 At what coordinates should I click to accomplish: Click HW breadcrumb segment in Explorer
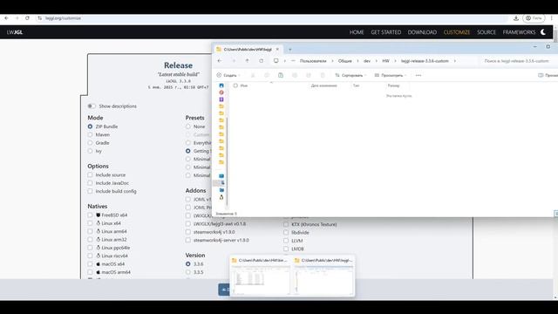385,61
